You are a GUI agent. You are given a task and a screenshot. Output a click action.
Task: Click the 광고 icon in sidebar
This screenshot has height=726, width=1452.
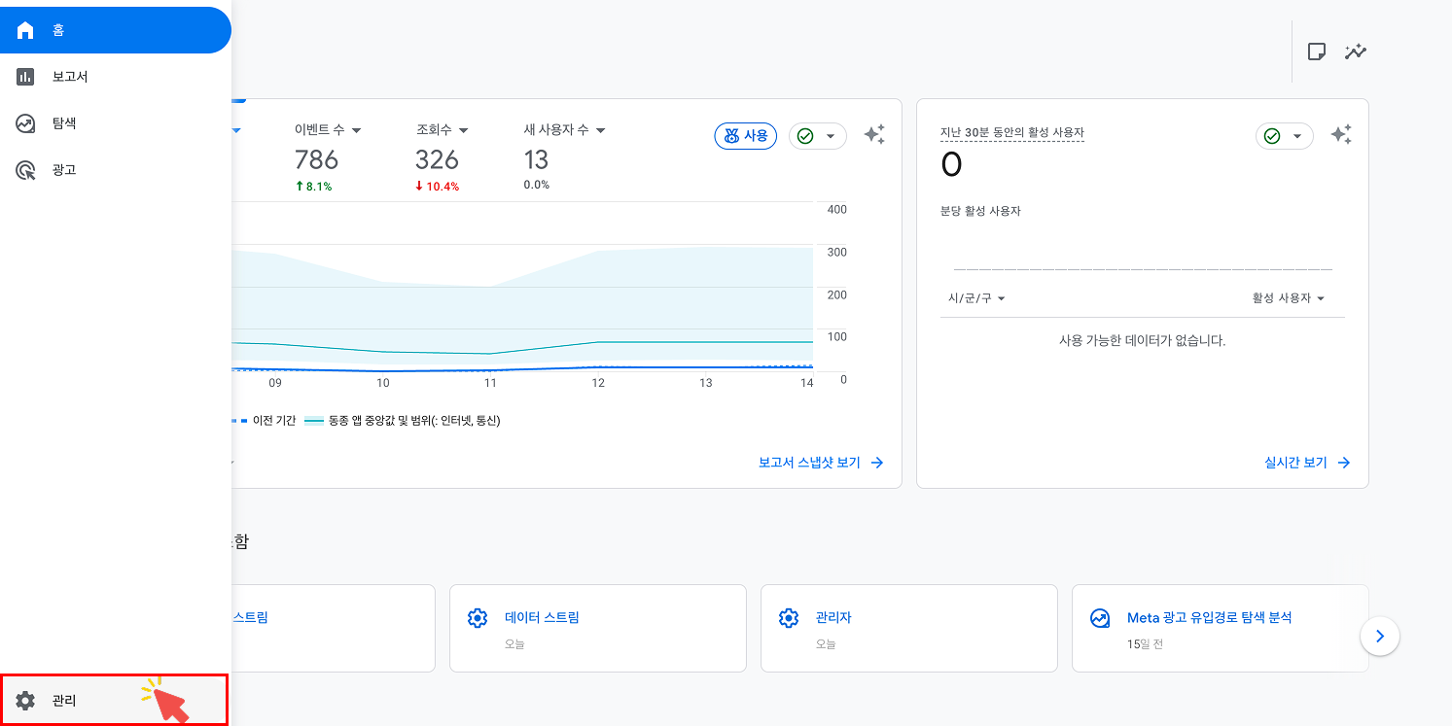(x=26, y=170)
